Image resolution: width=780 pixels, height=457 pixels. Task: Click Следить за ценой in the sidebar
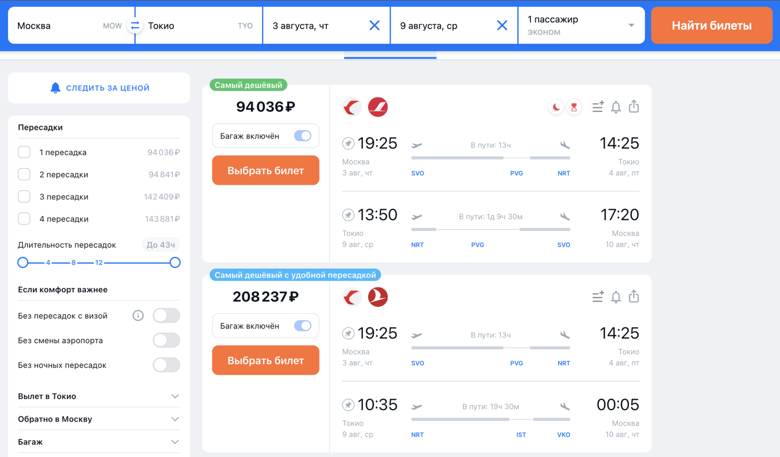point(99,88)
